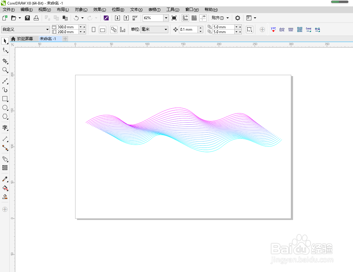This screenshot has width=353, height=272.
Task: Toggle apply layout to current page
Action: [123, 30]
